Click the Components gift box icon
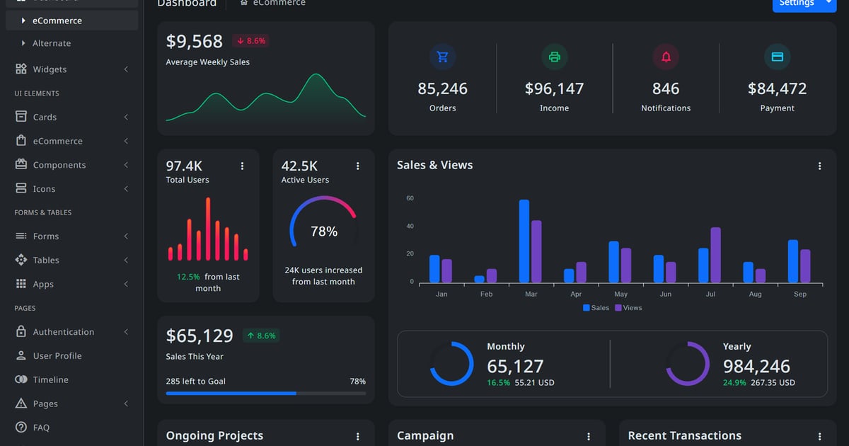This screenshot has height=446, width=849. point(21,165)
